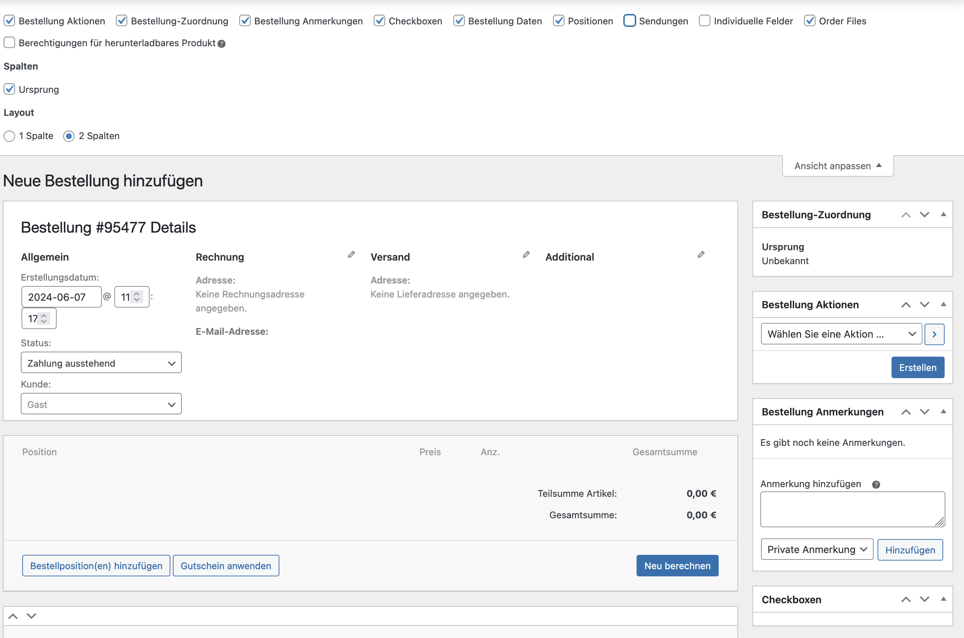Run selected order action arrow button

(x=934, y=334)
